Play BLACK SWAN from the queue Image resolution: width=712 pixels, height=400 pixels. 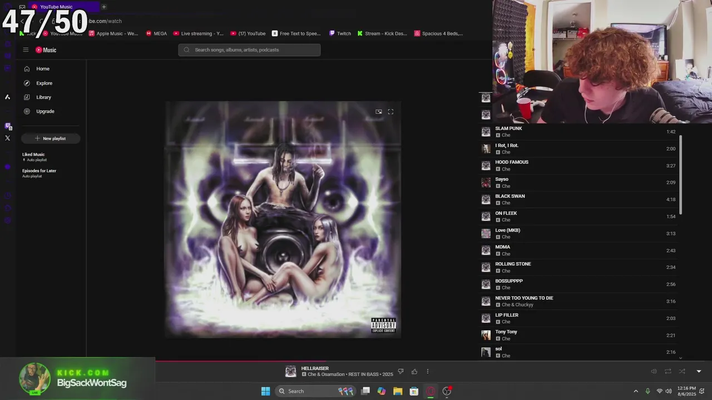point(578,199)
